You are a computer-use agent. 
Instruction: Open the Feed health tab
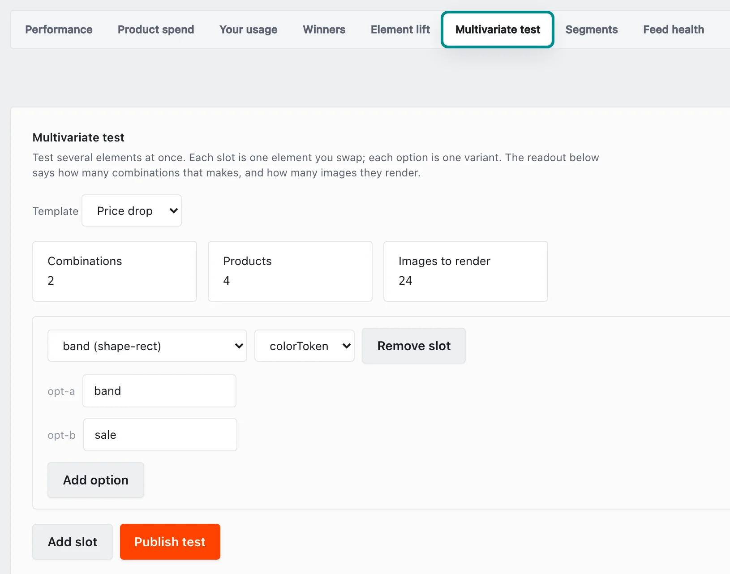pos(674,30)
